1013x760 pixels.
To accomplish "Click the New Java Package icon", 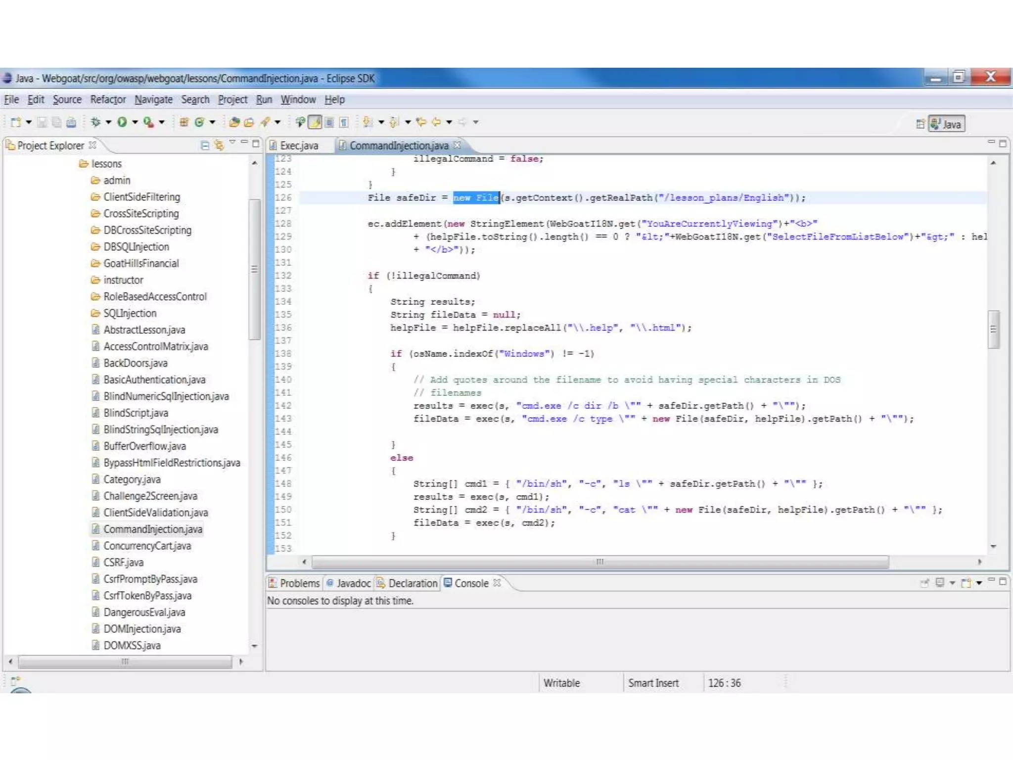I will click(184, 122).
